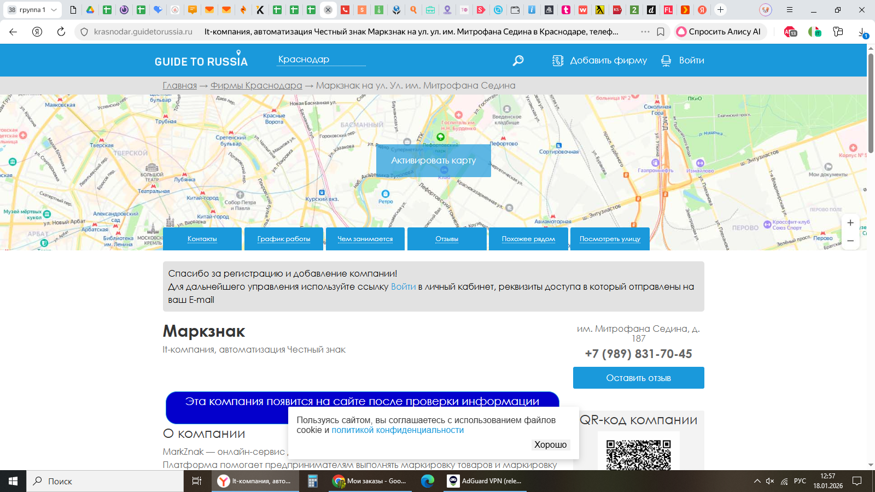Image resolution: width=875 pixels, height=492 pixels.
Task: Click the GUIDE TO RUSSIA logo
Action: [201, 59]
